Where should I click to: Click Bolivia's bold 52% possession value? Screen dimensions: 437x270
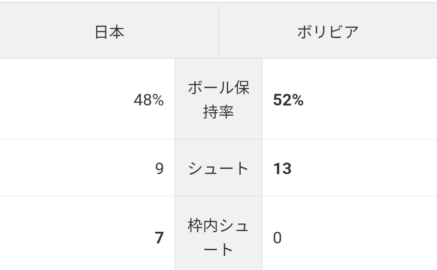click(288, 100)
